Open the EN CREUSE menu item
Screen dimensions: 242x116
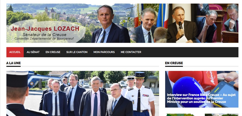tap(53, 52)
